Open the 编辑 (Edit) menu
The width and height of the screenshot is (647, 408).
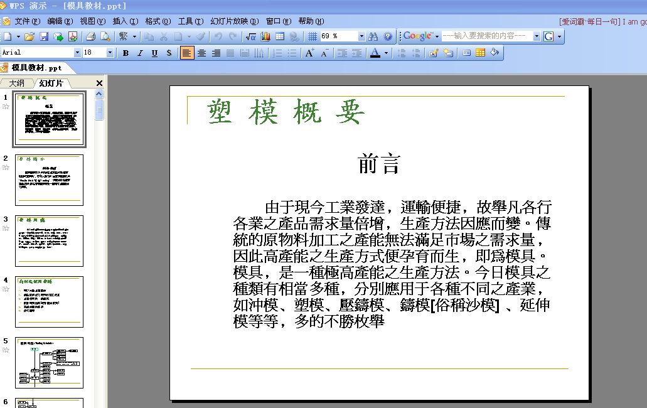pyautogui.click(x=60, y=21)
